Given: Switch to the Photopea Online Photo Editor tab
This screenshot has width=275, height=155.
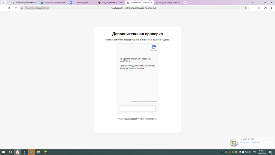Looking at the screenshot, I should coord(25,3).
